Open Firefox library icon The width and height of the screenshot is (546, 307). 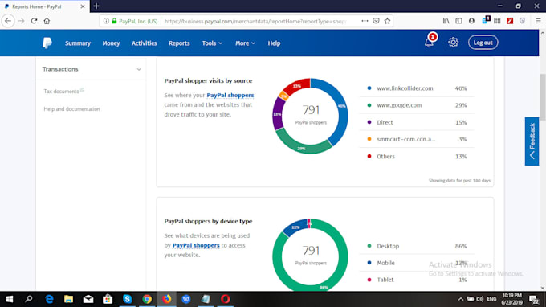click(x=446, y=21)
